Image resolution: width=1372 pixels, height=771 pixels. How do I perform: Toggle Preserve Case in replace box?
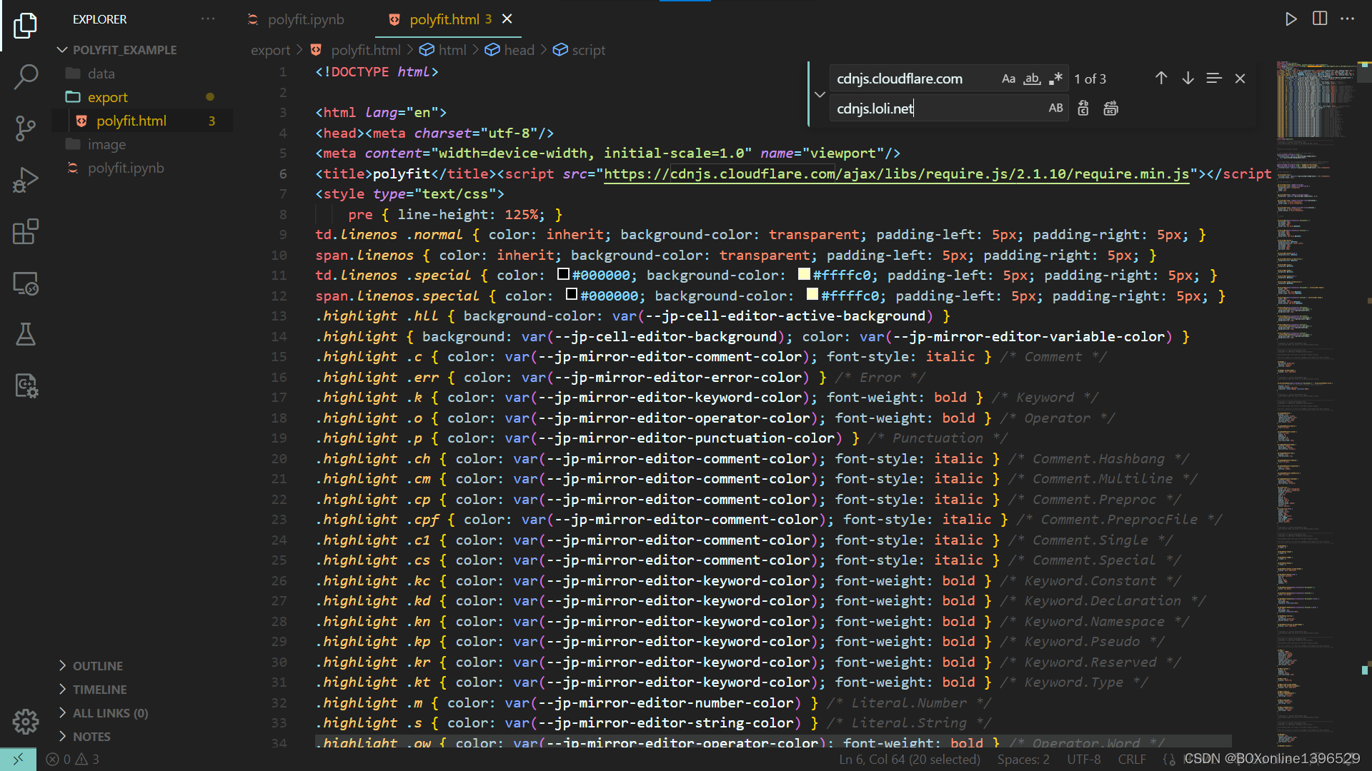(x=1055, y=109)
